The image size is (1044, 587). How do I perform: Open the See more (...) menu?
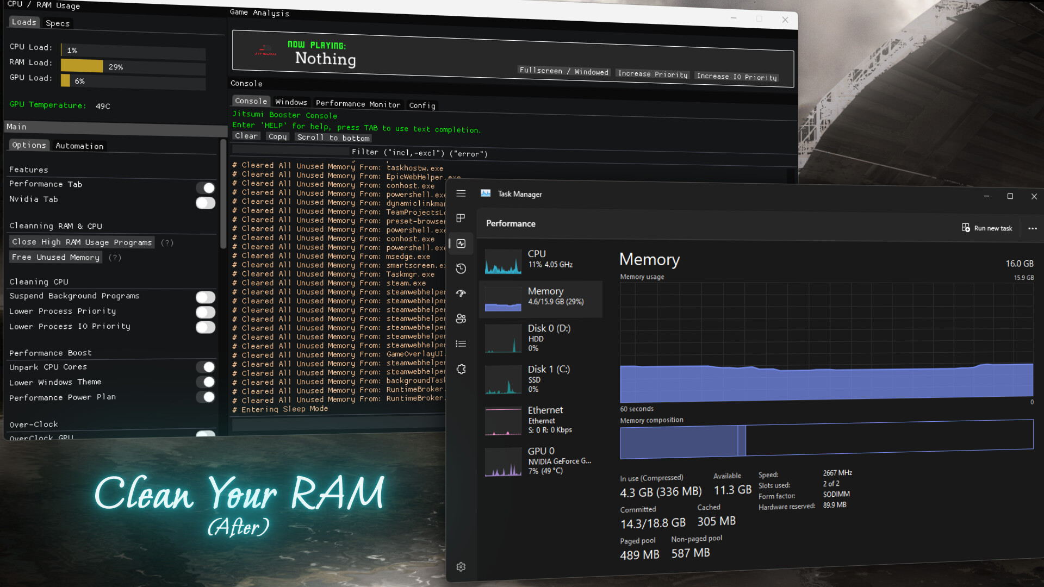1033,228
